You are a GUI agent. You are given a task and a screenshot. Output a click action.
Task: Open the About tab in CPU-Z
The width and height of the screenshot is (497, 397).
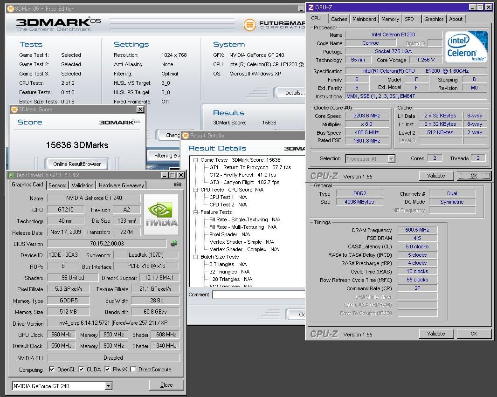click(456, 19)
